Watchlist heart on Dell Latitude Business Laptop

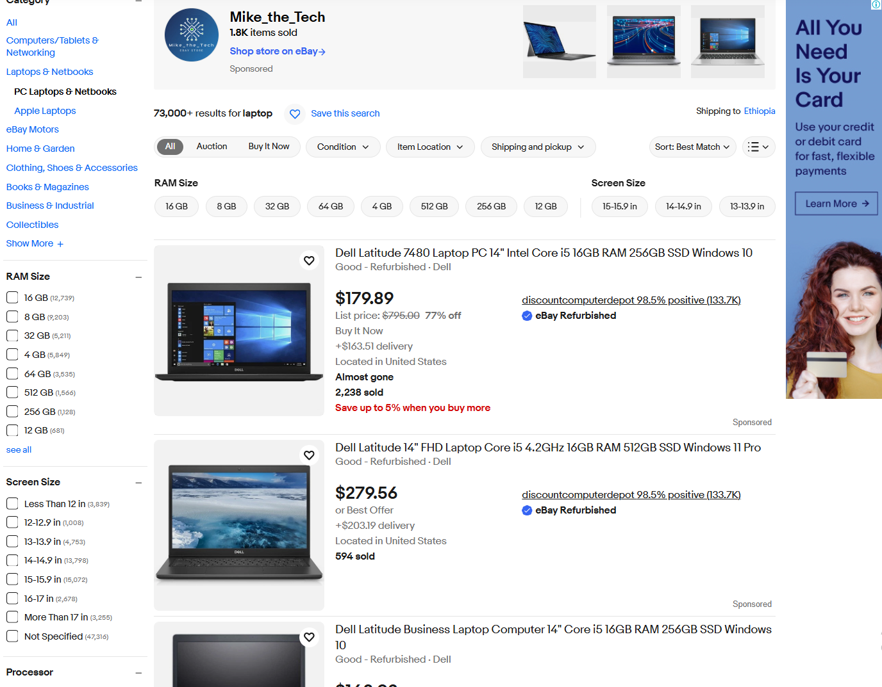coord(309,637)
